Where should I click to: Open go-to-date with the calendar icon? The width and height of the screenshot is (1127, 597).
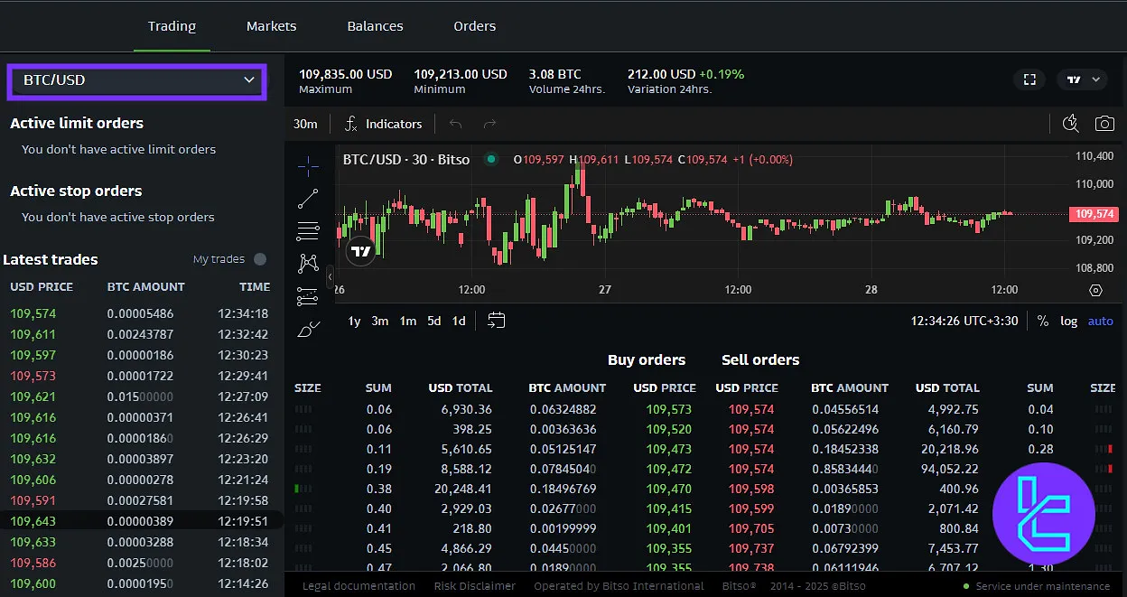click(x=496, y=320)
